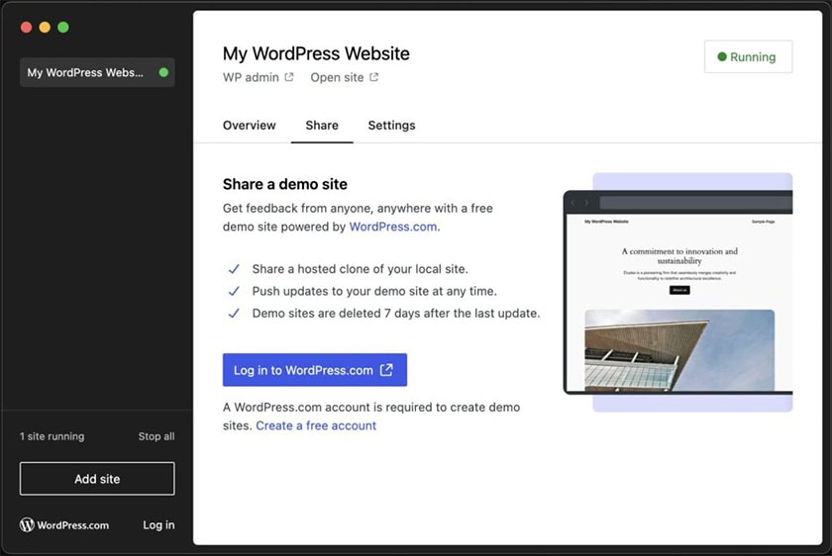Click the external-link icon beside Open site

pos(373,78)
